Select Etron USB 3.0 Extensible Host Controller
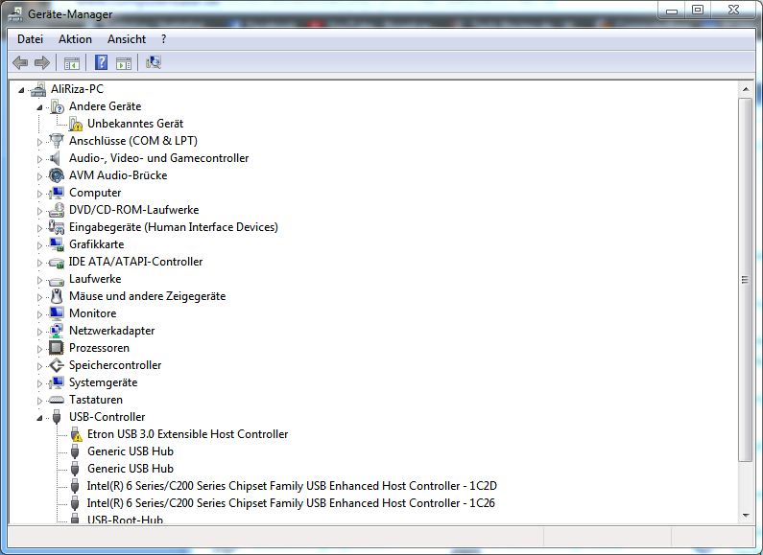 click(187, 434)
